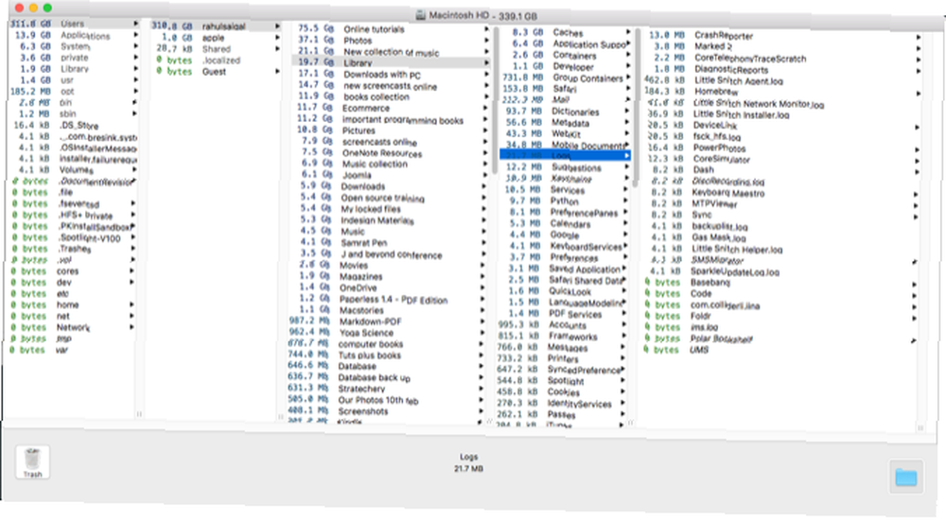
Task: Click the blue folder icon in the bottom bar
Action: click(905, 477)
